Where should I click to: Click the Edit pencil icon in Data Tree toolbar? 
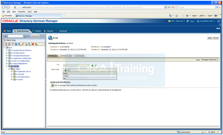(22, 44)
